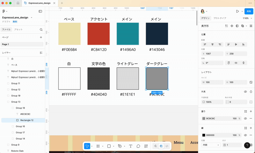Click the search icon in the left panel
This screenshot has height=153, width=255.
pyautogui.click(x=41, y=29)
